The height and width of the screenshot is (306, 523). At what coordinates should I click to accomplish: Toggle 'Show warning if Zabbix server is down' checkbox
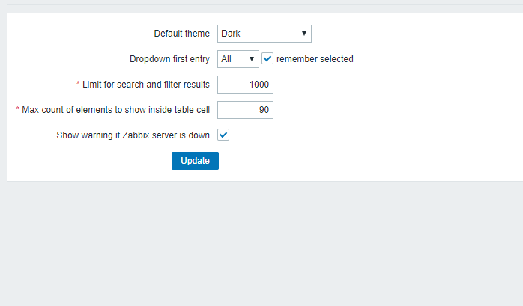pyautogui.click(x=223, y=135)
